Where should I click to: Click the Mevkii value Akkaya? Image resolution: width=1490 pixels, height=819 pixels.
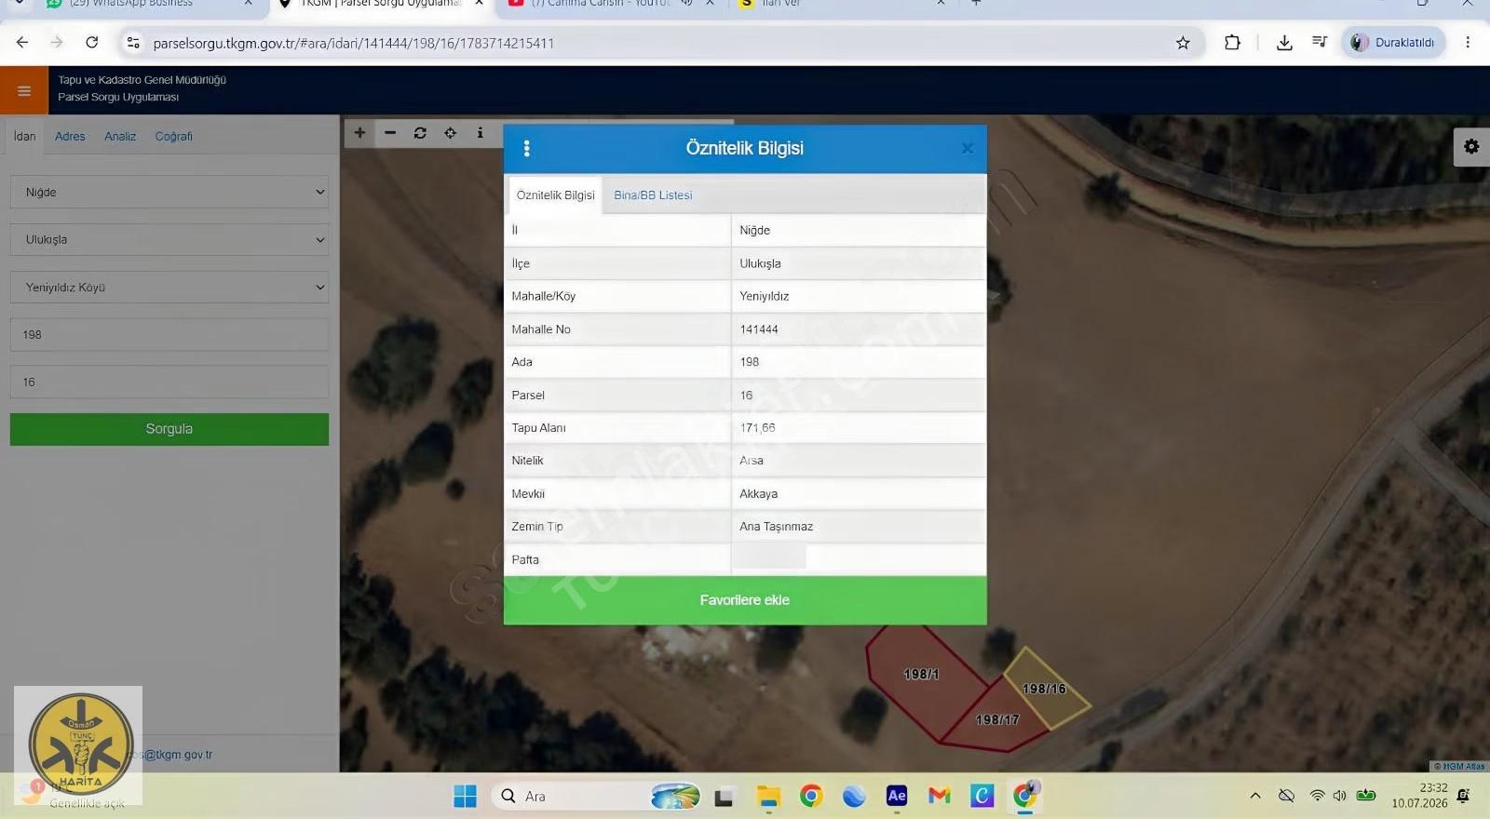click(758, 494)
